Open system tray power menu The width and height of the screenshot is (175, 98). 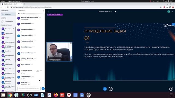(172, 1)
